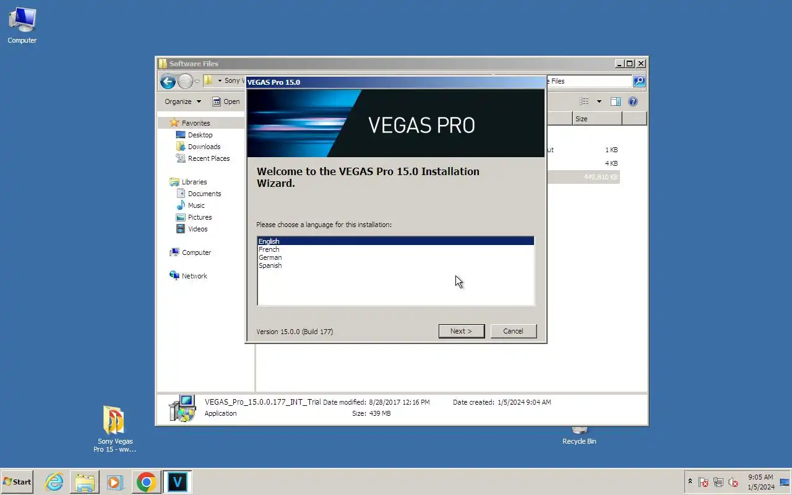Open the Organize menu in Explorer
Screen dimensions: 792x495
pos(183,101)
